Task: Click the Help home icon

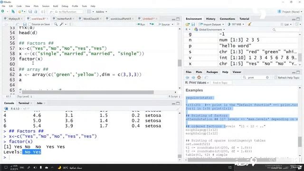Action: pyautogui.click(x=199, y=77)
